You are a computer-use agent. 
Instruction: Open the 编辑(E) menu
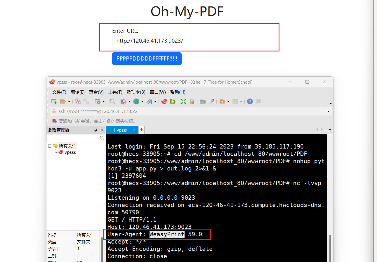pyautogui.click(x=78, y=92)
